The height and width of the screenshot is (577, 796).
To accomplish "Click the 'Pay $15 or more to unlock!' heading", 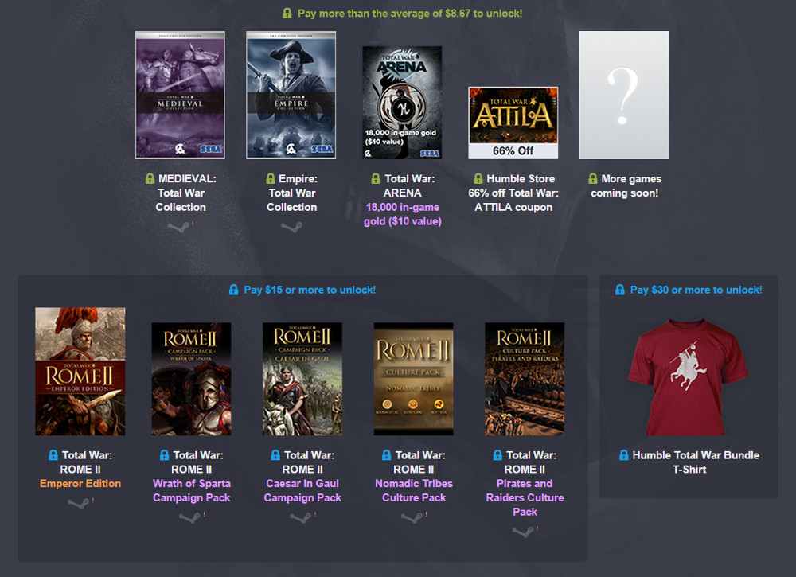I will 310,290.
